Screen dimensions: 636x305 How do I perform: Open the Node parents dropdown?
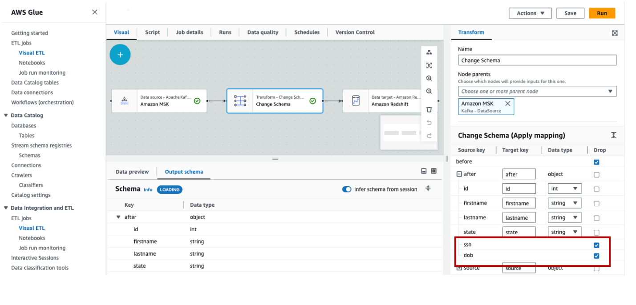click(537, 91)
